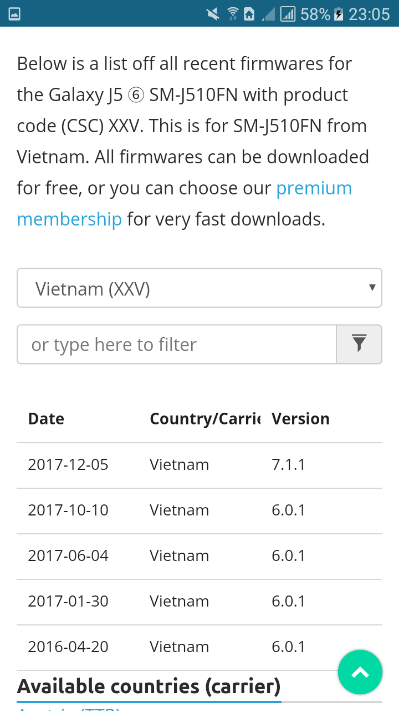Open the 2016-04-20 firmware entry

coord(199,647)
